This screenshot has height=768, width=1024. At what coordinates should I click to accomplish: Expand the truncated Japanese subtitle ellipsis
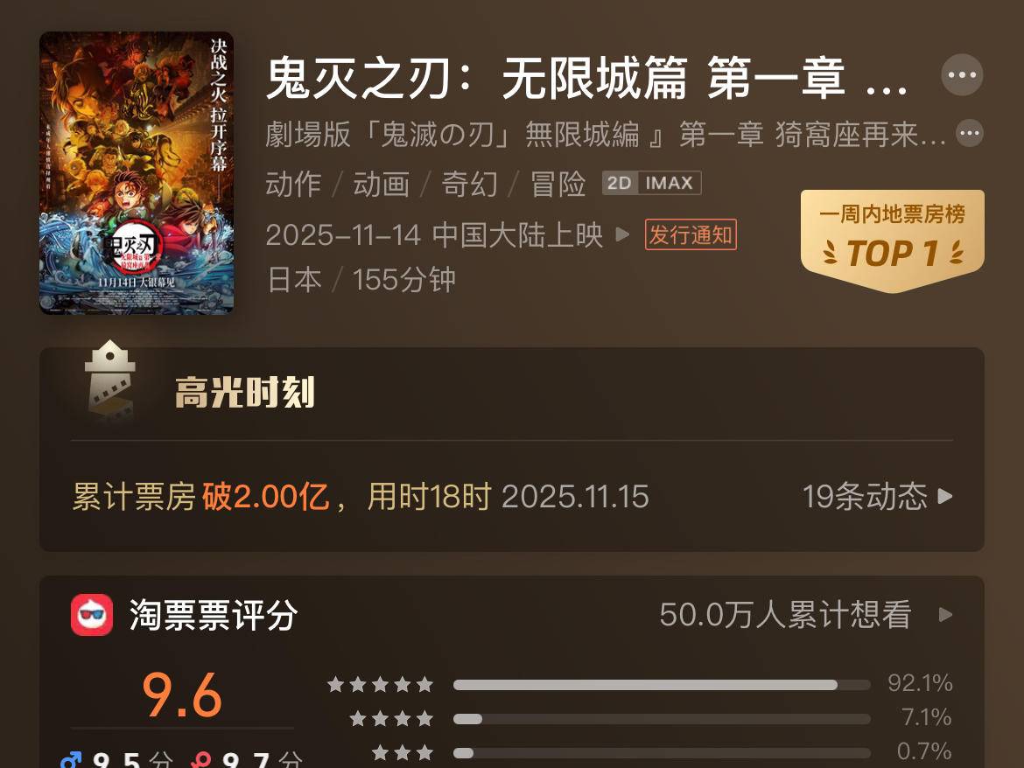[970, 134]
